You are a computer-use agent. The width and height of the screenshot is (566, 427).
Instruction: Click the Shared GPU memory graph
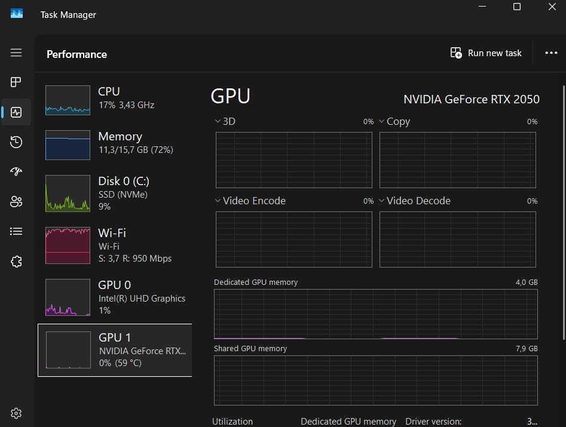(x=376, y=380)
